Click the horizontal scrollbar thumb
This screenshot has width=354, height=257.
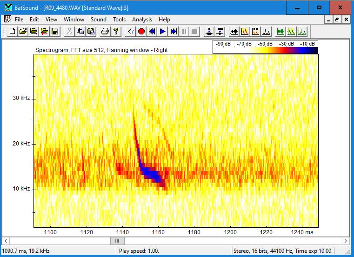click(x=117, y=241)
